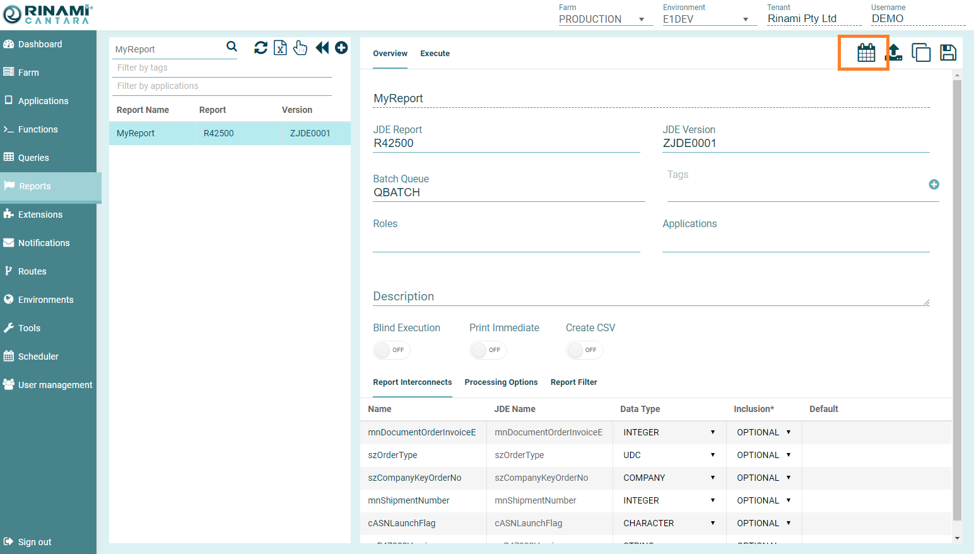This screenshot has width=974, height=554.
Task: Turn on the Create CSV switch
Action: (x=584, y=350)
